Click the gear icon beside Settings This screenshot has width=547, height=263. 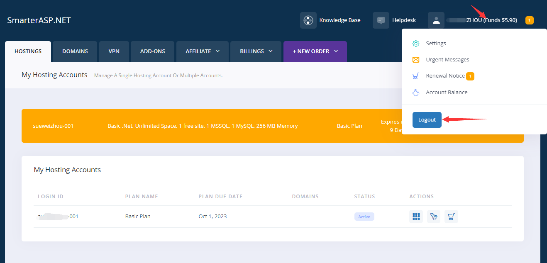pyautogui.click(x=415, y=44)
